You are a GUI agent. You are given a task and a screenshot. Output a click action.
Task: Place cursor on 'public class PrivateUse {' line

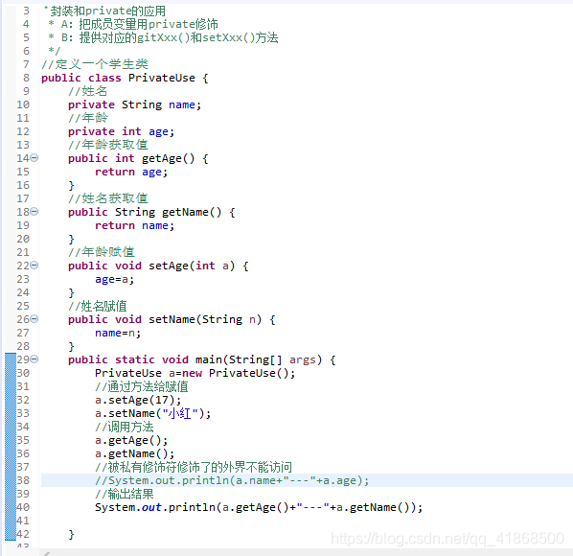(125, 78)
